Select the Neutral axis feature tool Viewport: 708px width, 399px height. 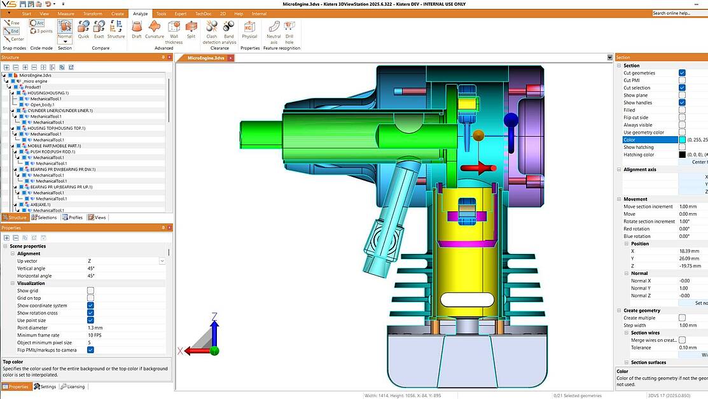[274, 27]
